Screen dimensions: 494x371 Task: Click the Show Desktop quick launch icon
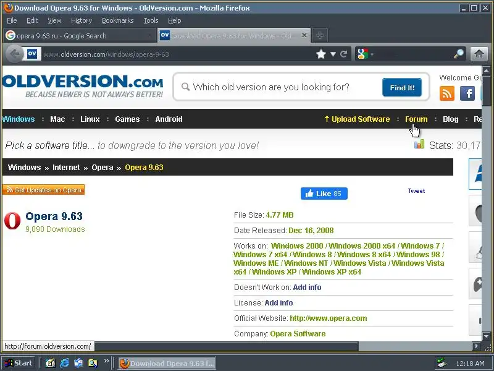click(x=51, y=363)
